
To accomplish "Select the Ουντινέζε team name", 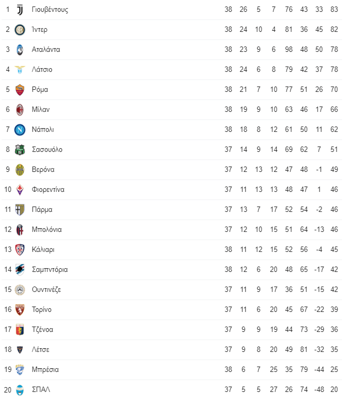I will pyautogui.click(x=46, y=290).
